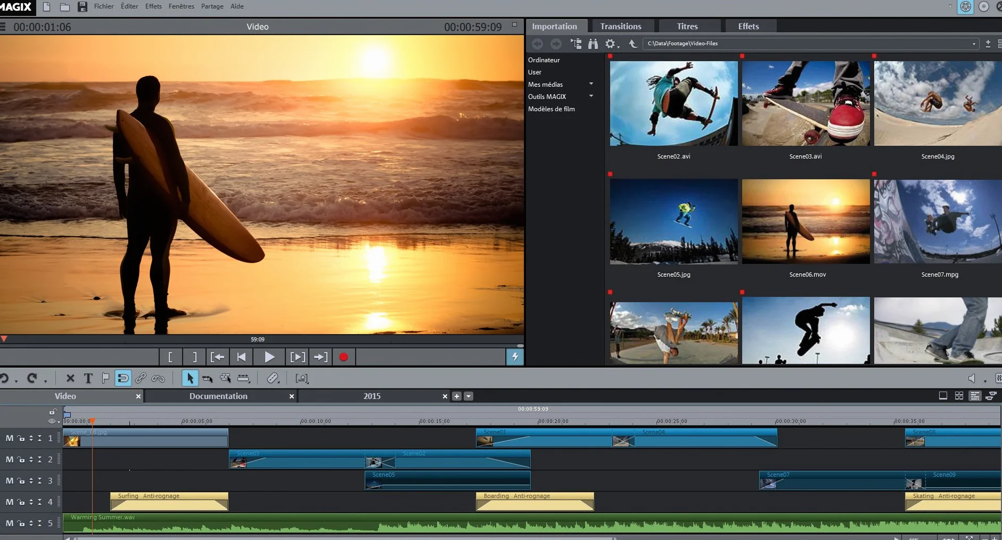The image size is (1002, 540).
Task: Click the new project icon
Action: pyautogui.click(x=47, y=7)
